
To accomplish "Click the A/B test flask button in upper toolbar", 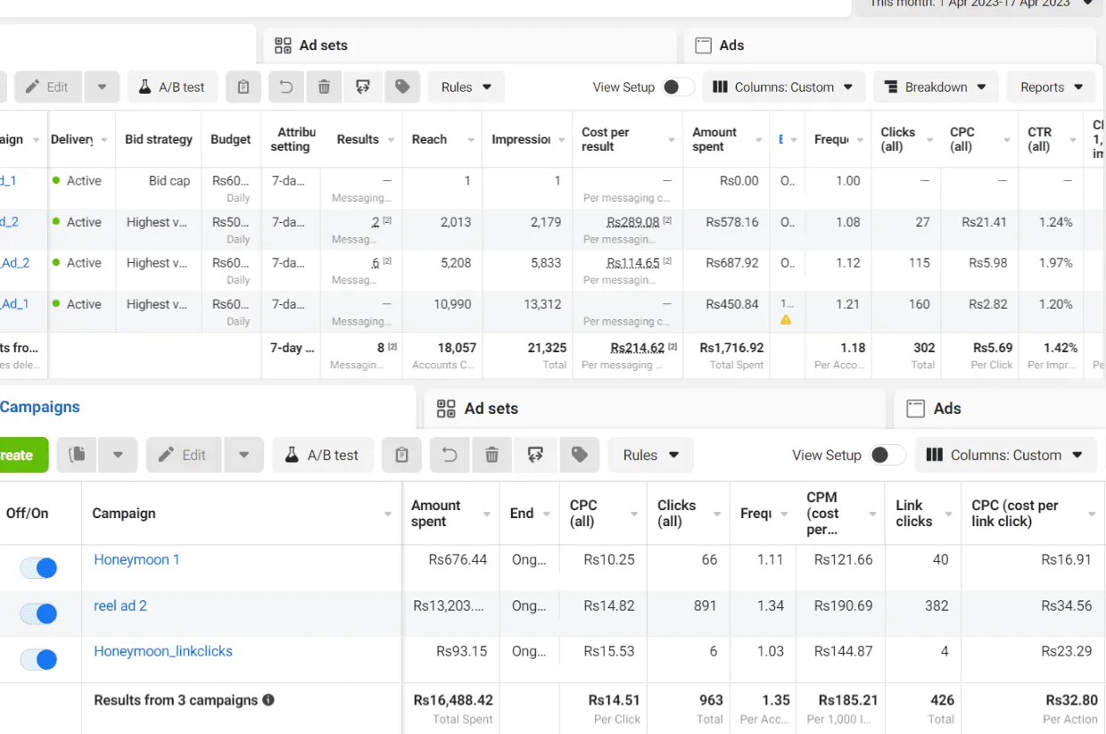I will [172, 87].
